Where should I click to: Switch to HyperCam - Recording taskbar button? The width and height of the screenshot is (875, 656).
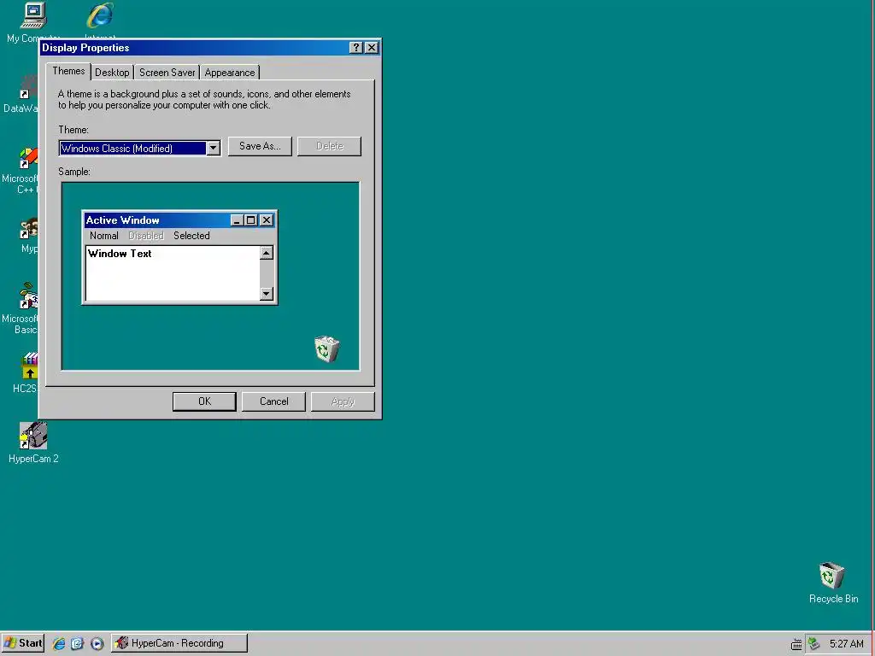tap(179, 643)
